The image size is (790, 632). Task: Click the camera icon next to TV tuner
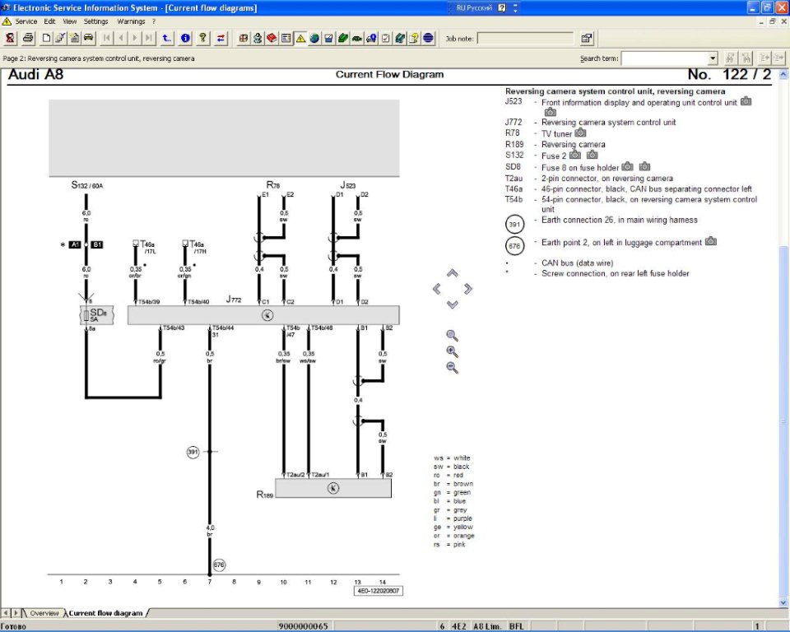(580, 132)
